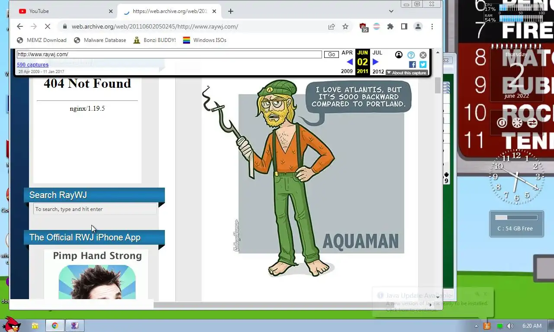Go to next capture with blue right arrow

(376, 62)
